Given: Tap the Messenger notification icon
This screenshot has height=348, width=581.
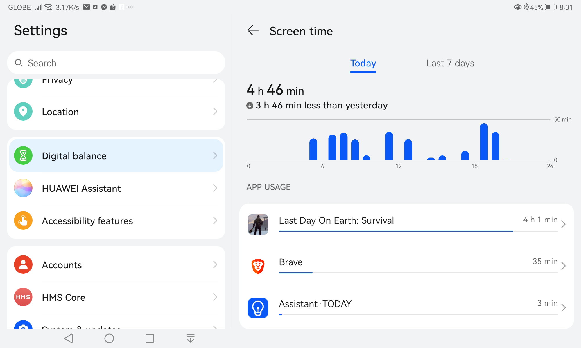Looking at the screenshot, I should coord(104,7).
